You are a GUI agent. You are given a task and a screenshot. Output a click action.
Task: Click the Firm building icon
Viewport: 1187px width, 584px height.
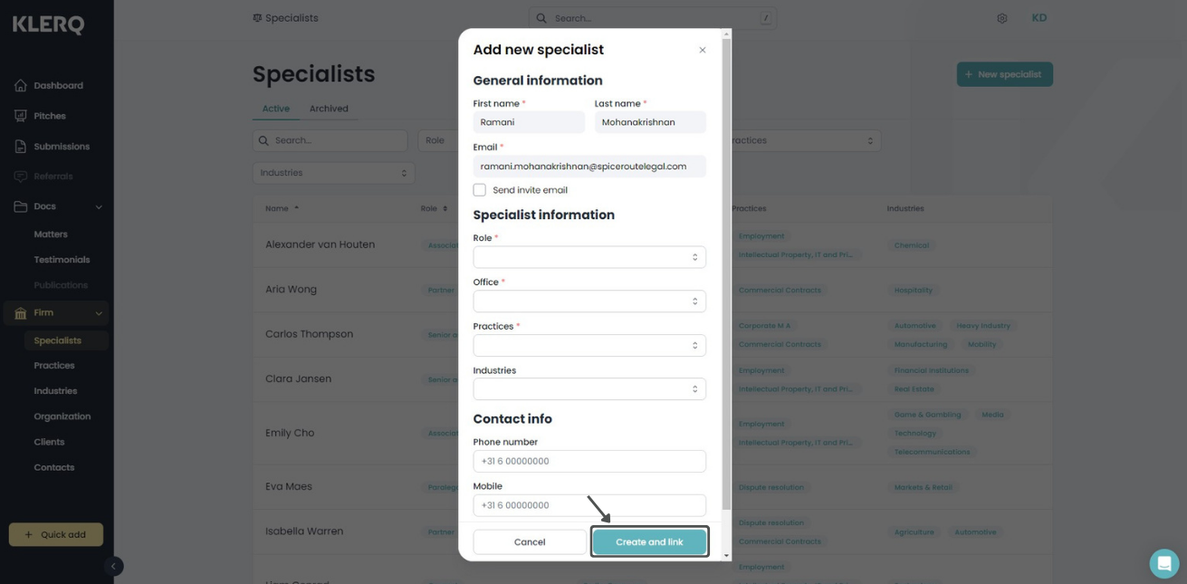click(x=21, y=313)
